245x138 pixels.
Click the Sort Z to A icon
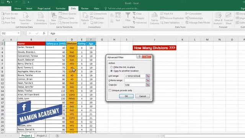pyautogui.click(x=112, y=21)
